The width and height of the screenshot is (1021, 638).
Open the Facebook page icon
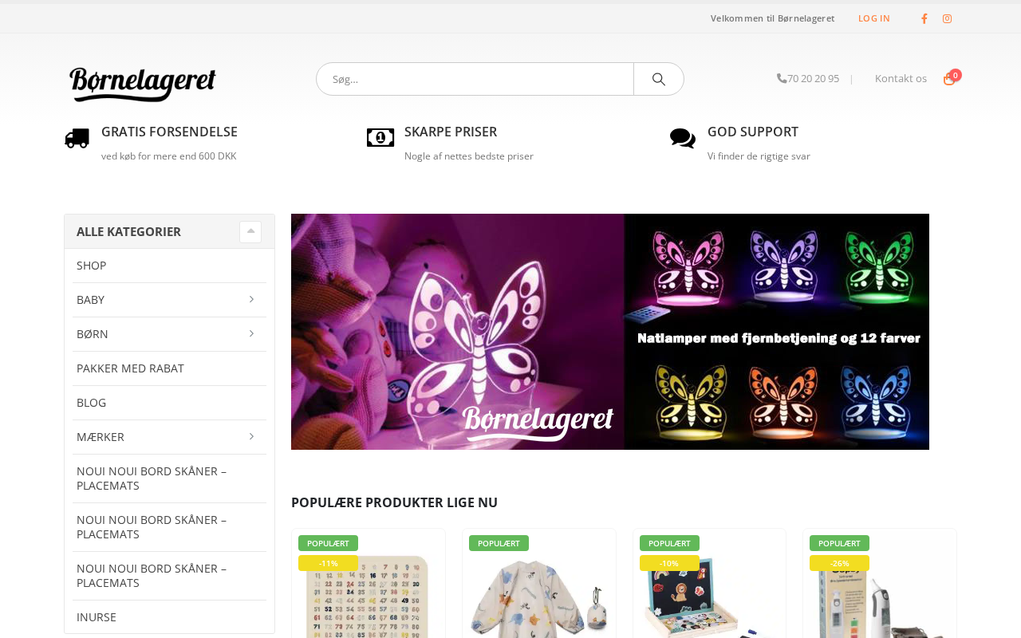[924, 18]
